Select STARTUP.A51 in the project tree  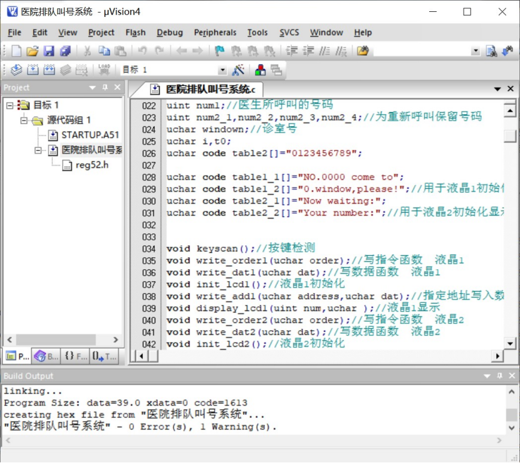[90, 135]
